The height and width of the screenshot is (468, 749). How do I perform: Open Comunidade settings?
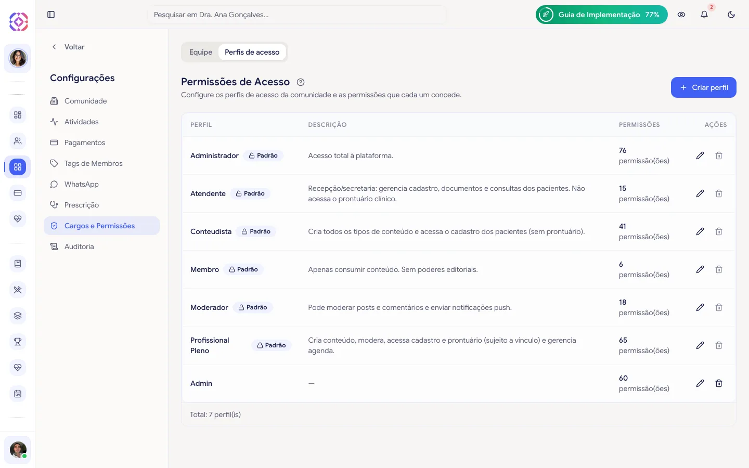tap(101, 101)
